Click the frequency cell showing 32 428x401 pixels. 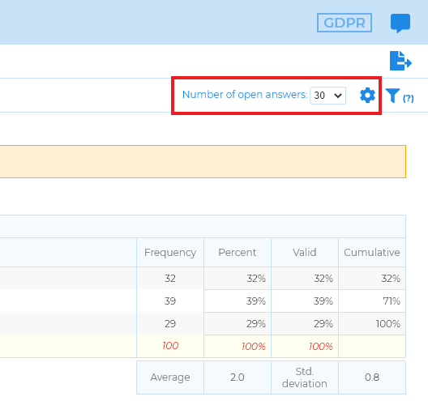pyautogui.click(x=170, y=278)
